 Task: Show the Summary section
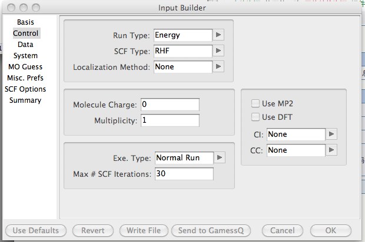(x=25, y=100)
